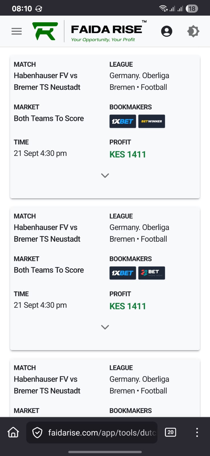The image size is (210, 456).
Task: Tap the third Habenhauser FV match card
Action: (47, 385)
